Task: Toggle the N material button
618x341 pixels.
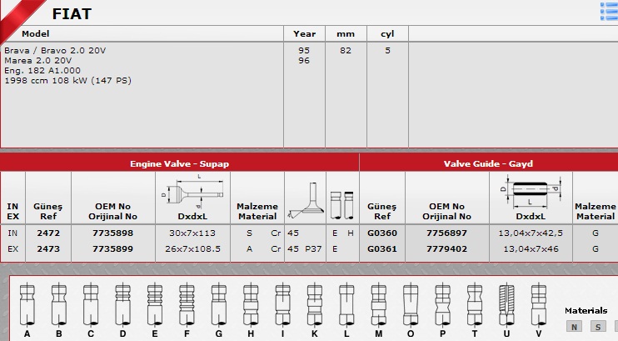Action: (573, 327)
